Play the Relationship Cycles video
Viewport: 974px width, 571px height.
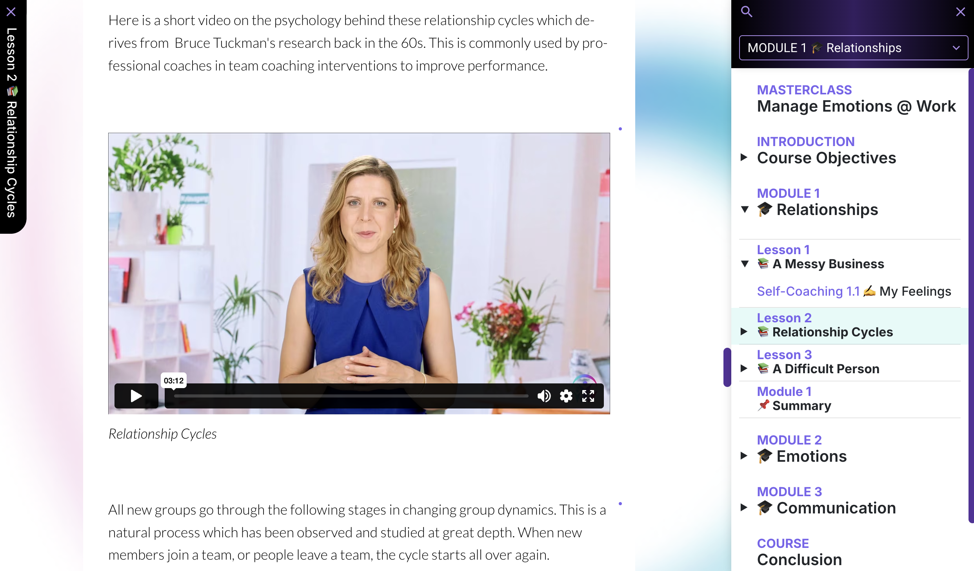coord(136,396)
